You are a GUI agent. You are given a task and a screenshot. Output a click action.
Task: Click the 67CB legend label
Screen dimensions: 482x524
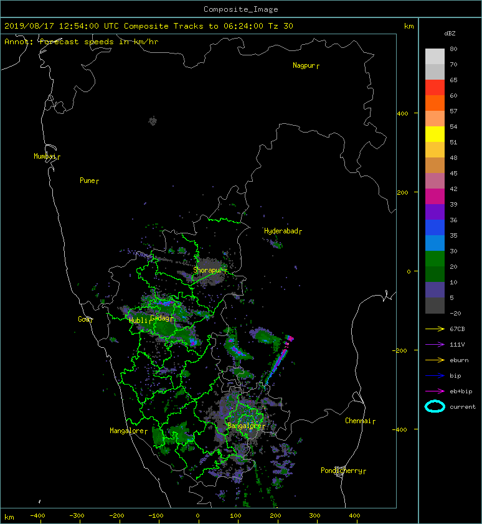(457, 329)
